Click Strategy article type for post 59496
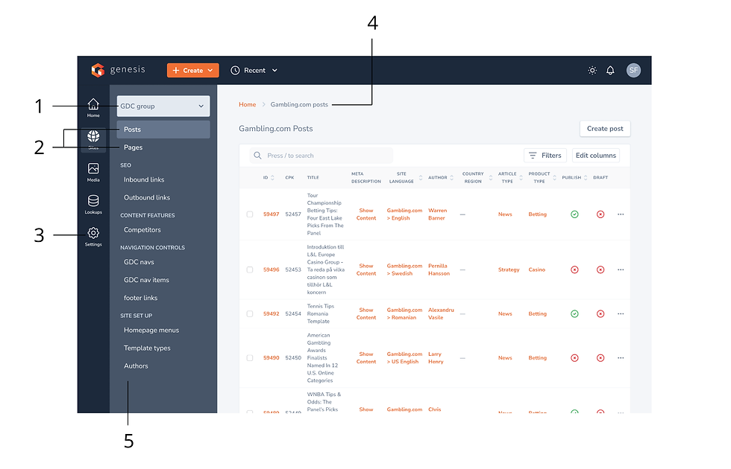The height and width of the screenshot is (469, 731). click(509, 269)
